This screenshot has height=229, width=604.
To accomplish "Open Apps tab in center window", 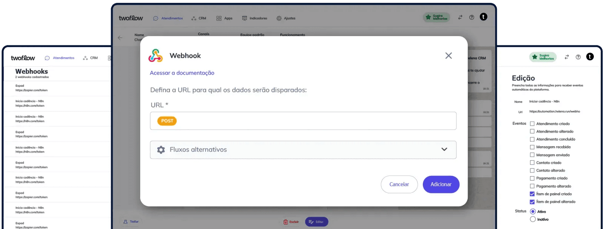I will [224, 18].
